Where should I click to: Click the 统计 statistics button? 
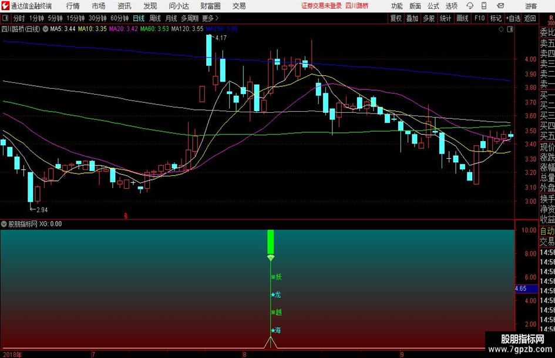445,18
